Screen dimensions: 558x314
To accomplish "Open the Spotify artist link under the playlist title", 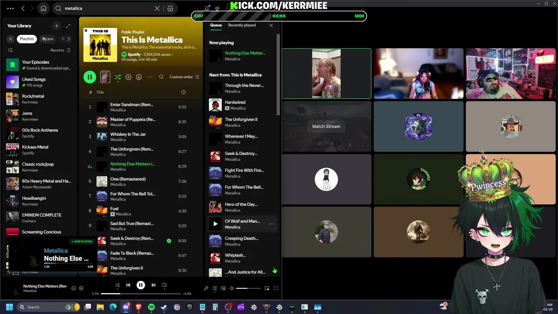I will pos(134,55).
